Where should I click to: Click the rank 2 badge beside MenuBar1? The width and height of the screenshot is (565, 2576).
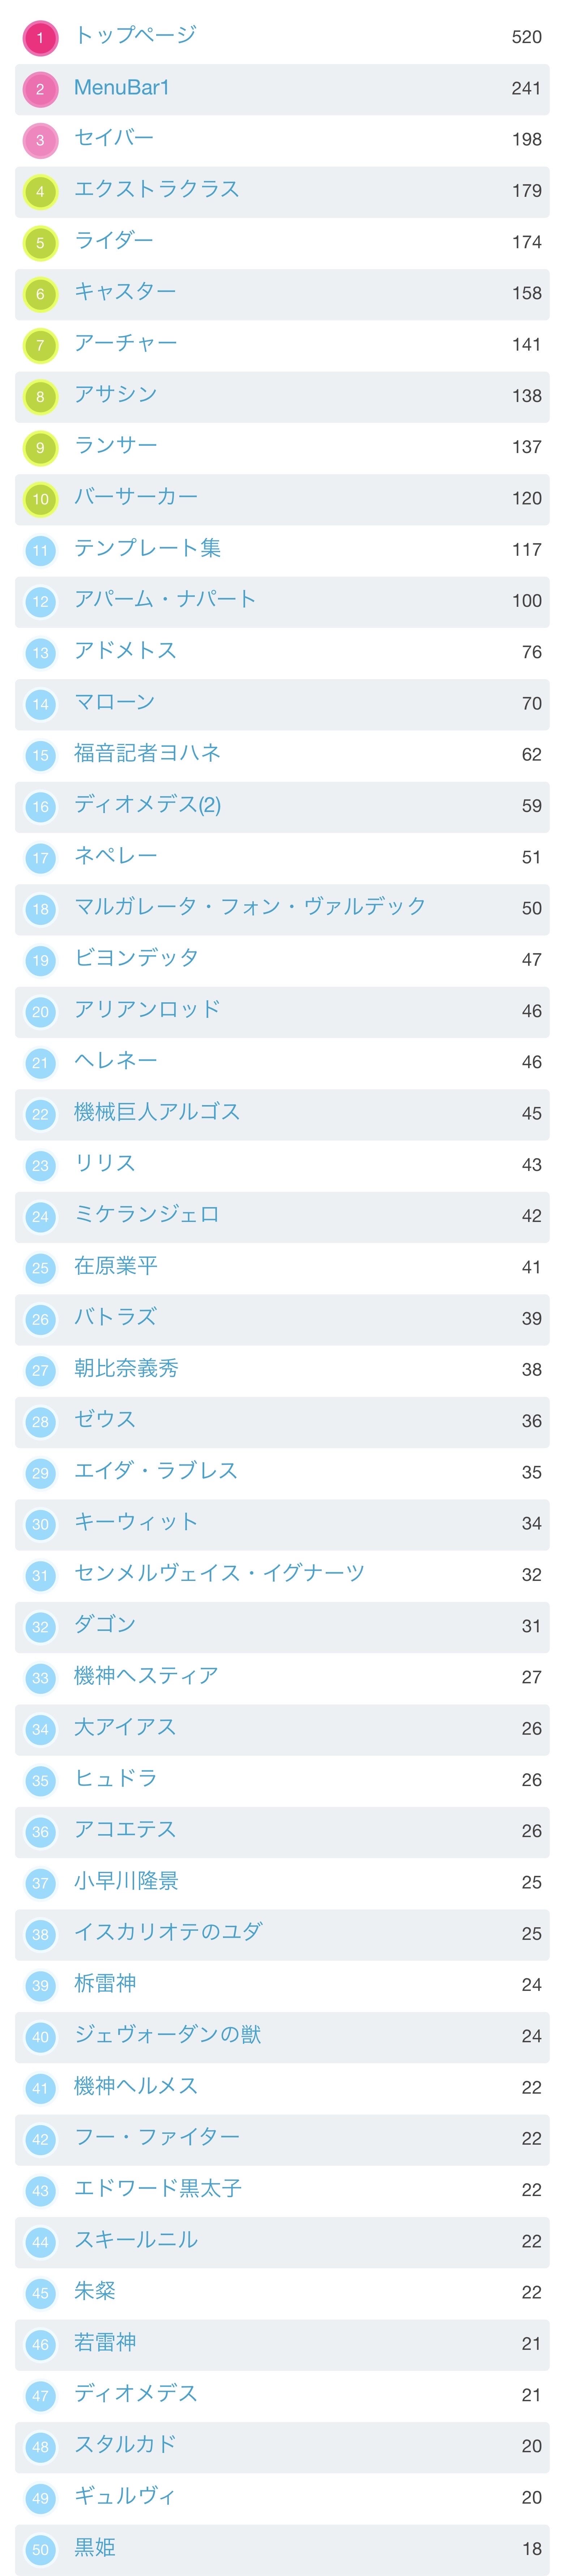point(40,89)
